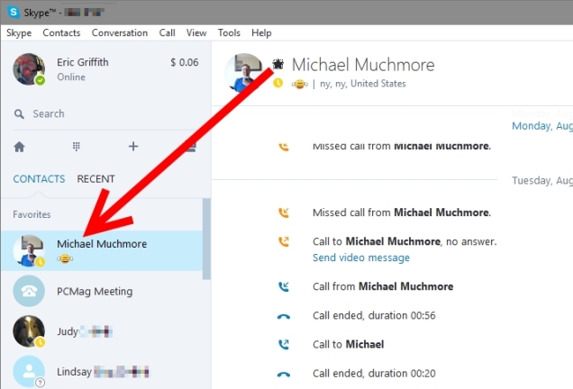Image resolution: width=573 pixels, height=389 pixels.
Task: Click 'Call to Michael Muchmore, no answer' entry
Action: (405, 241)
